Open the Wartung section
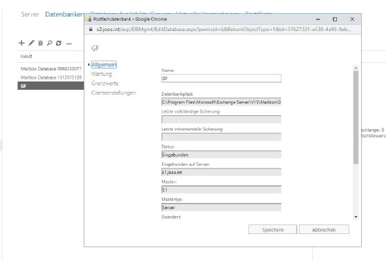Screen dimensions: 386x261 coord(102,74)
